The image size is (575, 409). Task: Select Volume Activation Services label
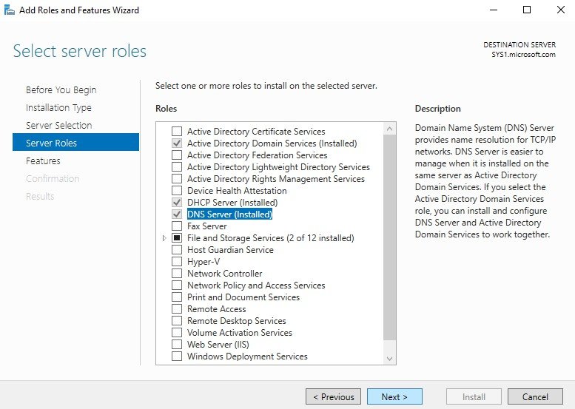point(240,333)
